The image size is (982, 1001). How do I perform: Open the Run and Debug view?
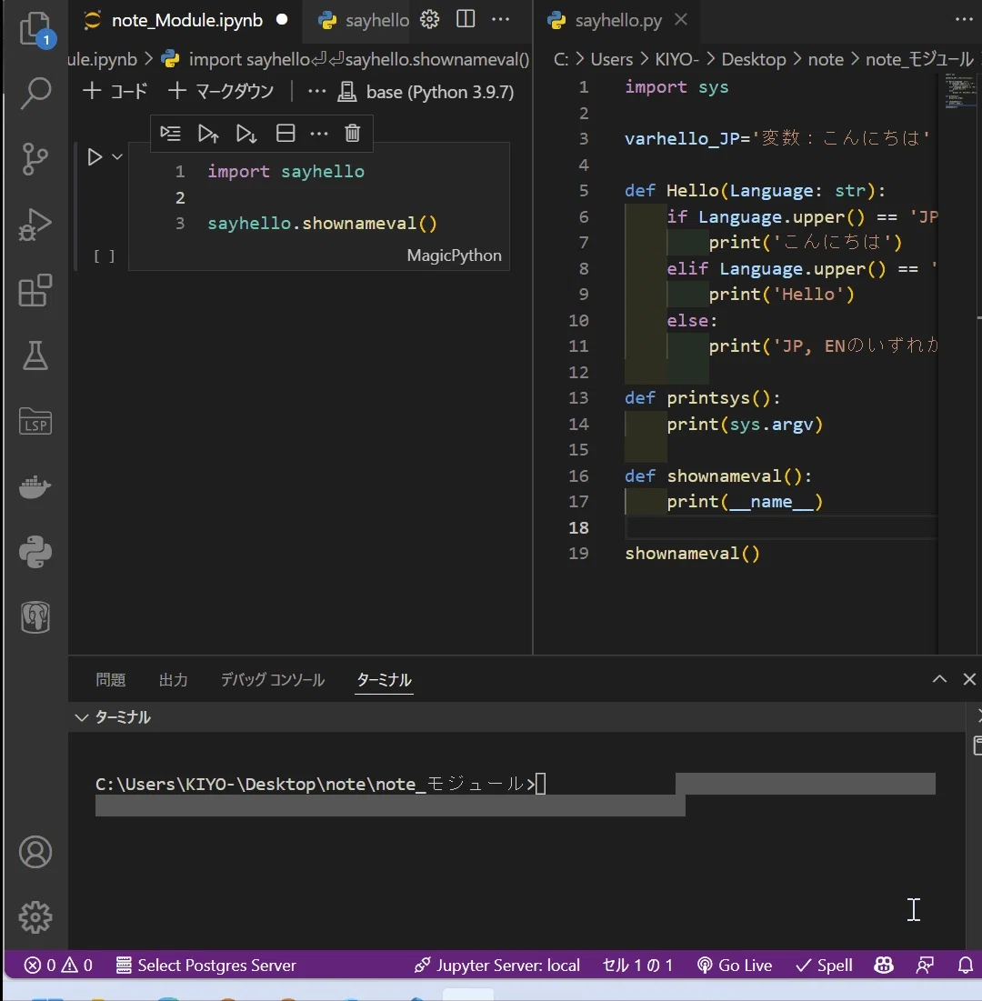click(35, 225)
